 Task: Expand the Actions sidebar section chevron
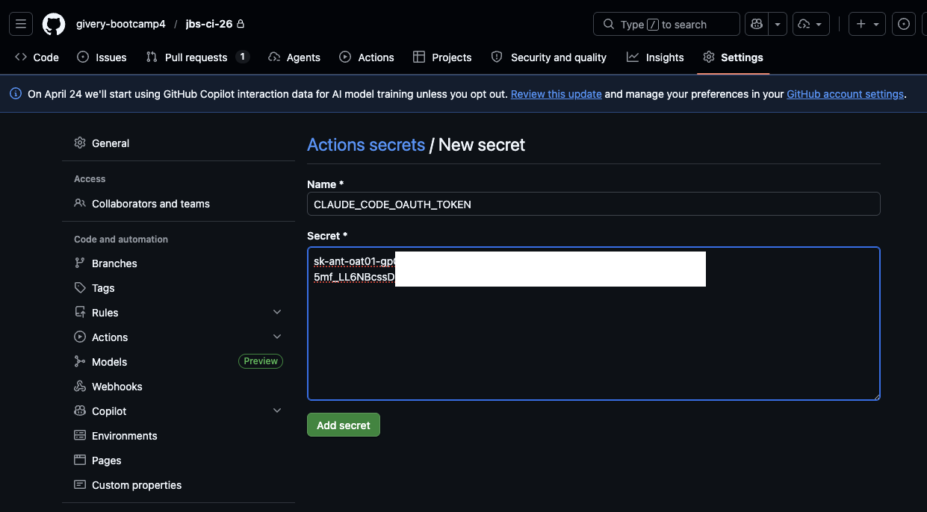[277, 337]
